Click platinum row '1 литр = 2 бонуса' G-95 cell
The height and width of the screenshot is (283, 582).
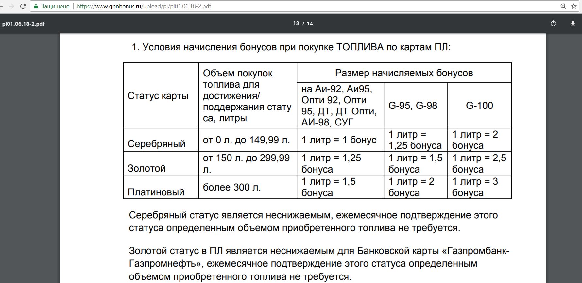click(416, 187)
